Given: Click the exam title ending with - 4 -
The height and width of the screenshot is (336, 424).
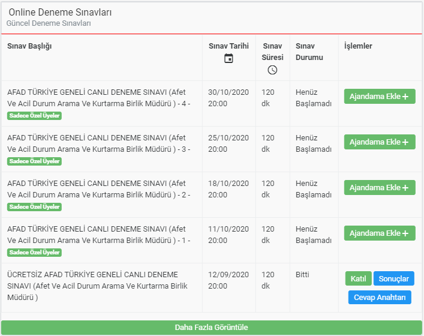Looking at the screenshot, I should 99,98.
